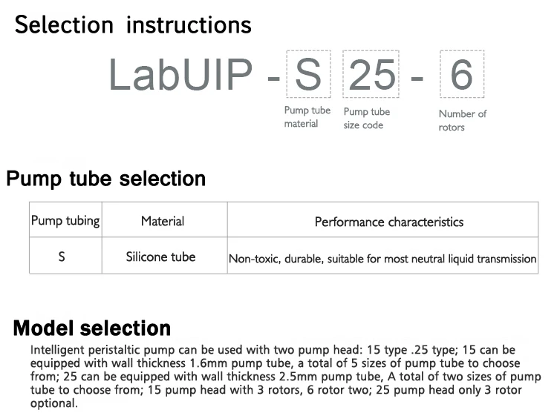Click the 'Material' column header

click(164, 219)
